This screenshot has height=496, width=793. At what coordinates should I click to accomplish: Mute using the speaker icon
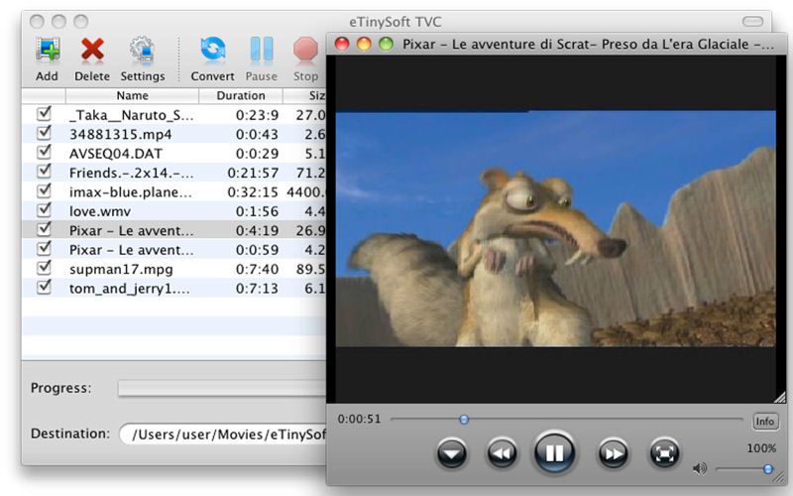coord(700,468)
